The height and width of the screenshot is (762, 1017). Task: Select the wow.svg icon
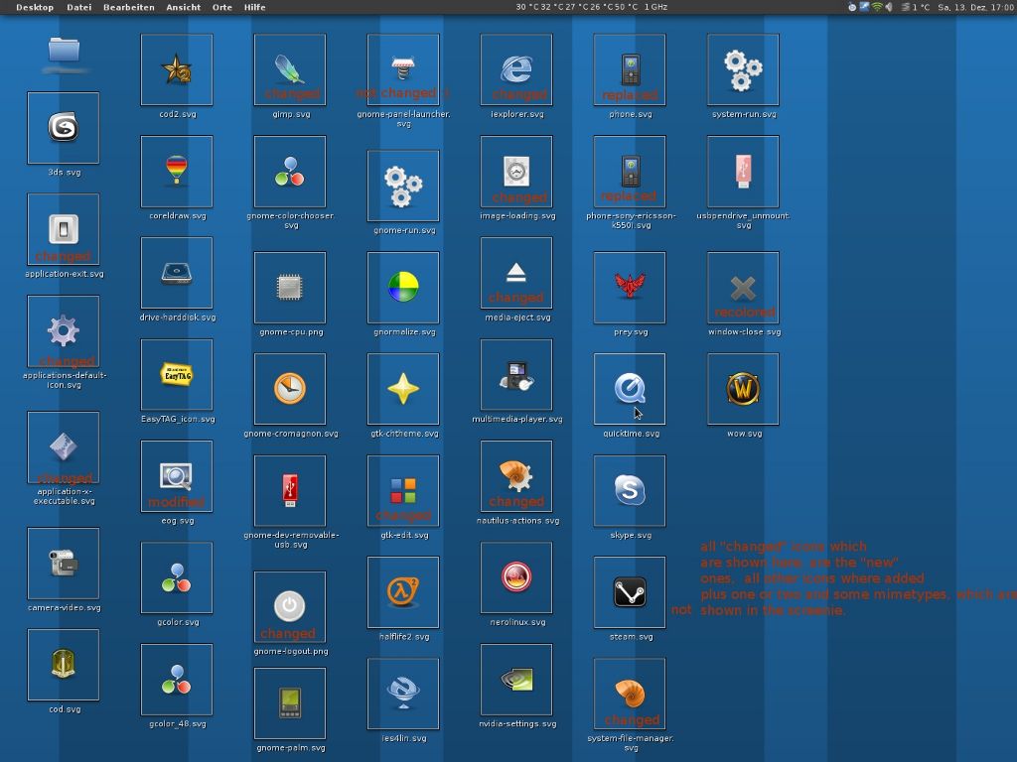pos(743,389)
